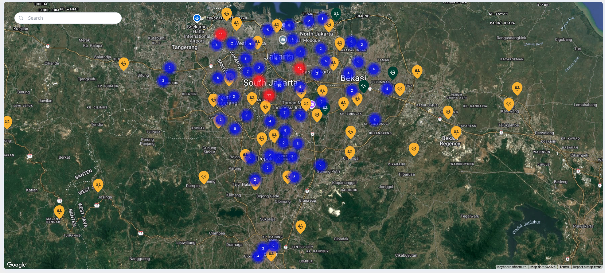Click the magnifier icon in search bar

point(21,18)
